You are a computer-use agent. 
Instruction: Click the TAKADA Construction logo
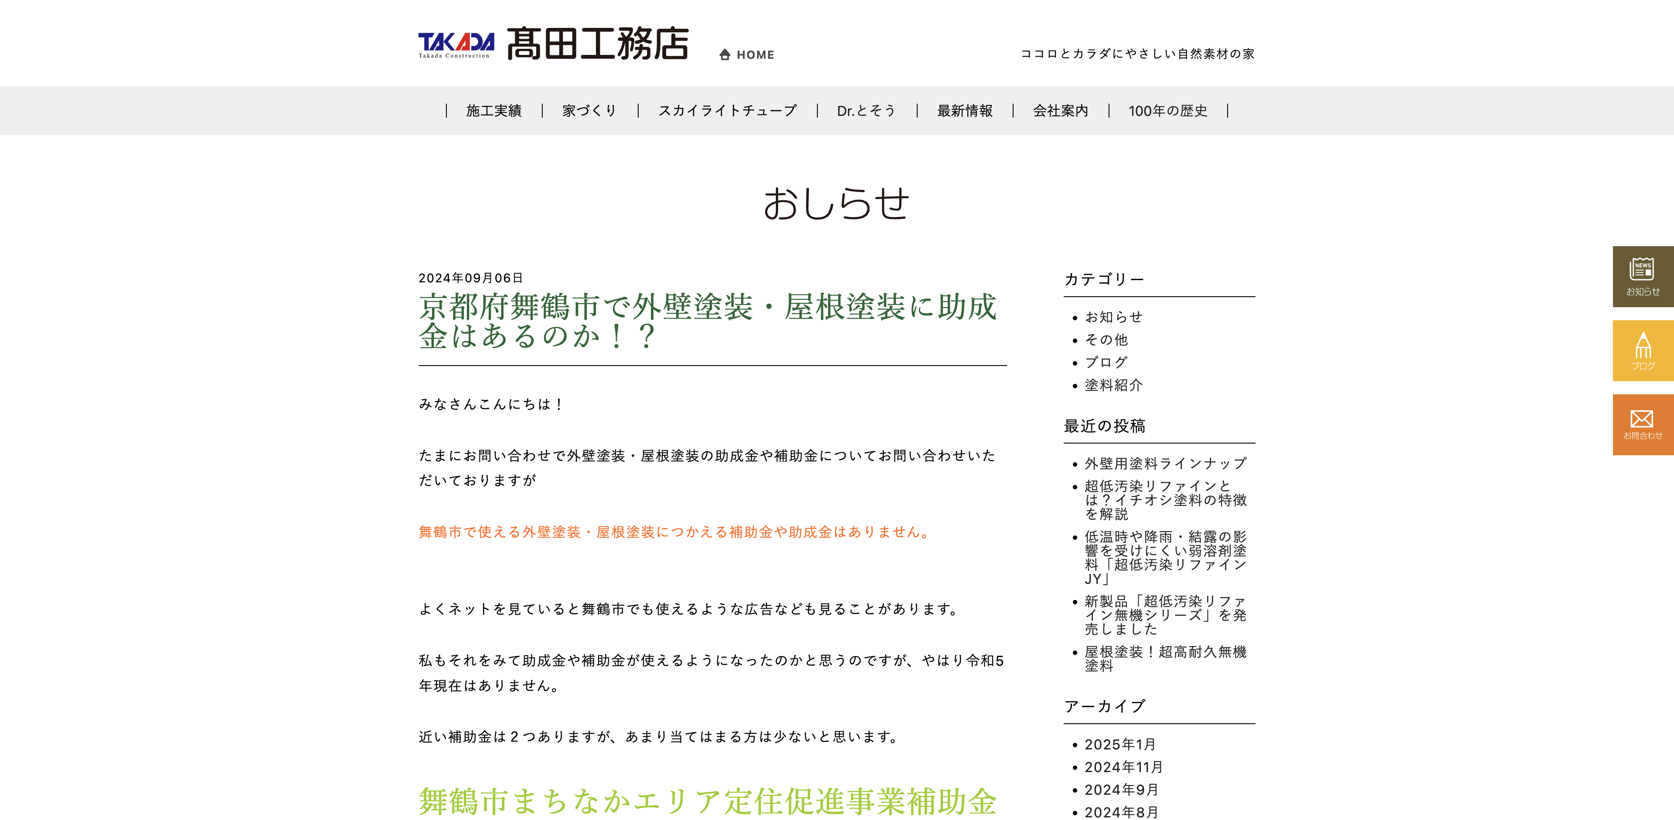tap(456, 45)
